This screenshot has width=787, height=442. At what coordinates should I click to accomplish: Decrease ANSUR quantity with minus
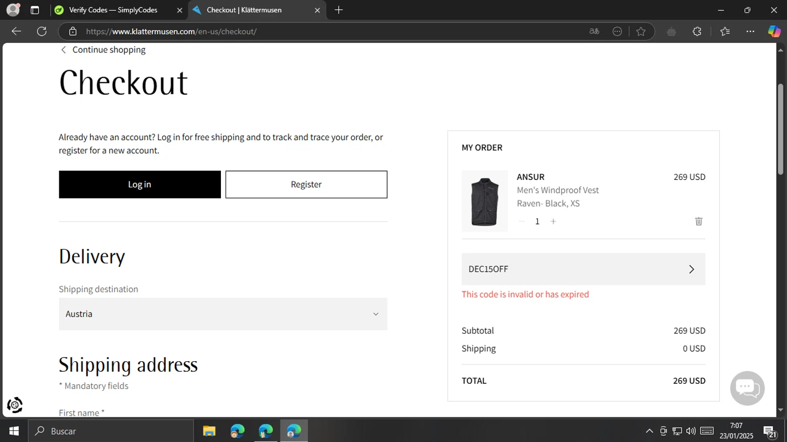pyautogui.click(x=522, y=221)
